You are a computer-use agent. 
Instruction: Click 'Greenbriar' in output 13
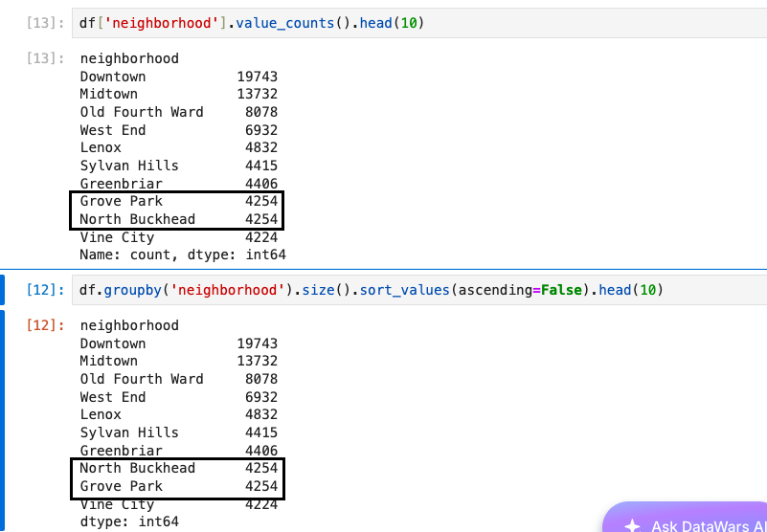point(122,184)
